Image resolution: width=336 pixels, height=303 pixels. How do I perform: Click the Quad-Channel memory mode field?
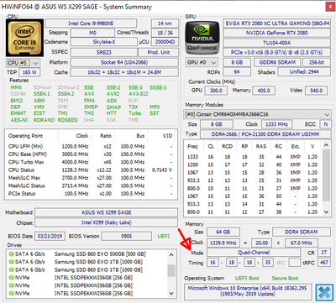pos(254,252)
